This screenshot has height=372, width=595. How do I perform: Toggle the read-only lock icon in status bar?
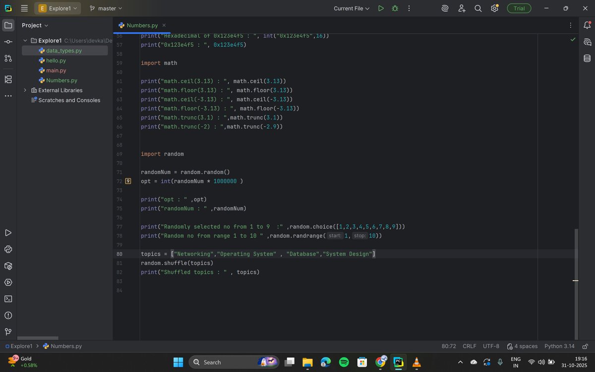(585, 346)
